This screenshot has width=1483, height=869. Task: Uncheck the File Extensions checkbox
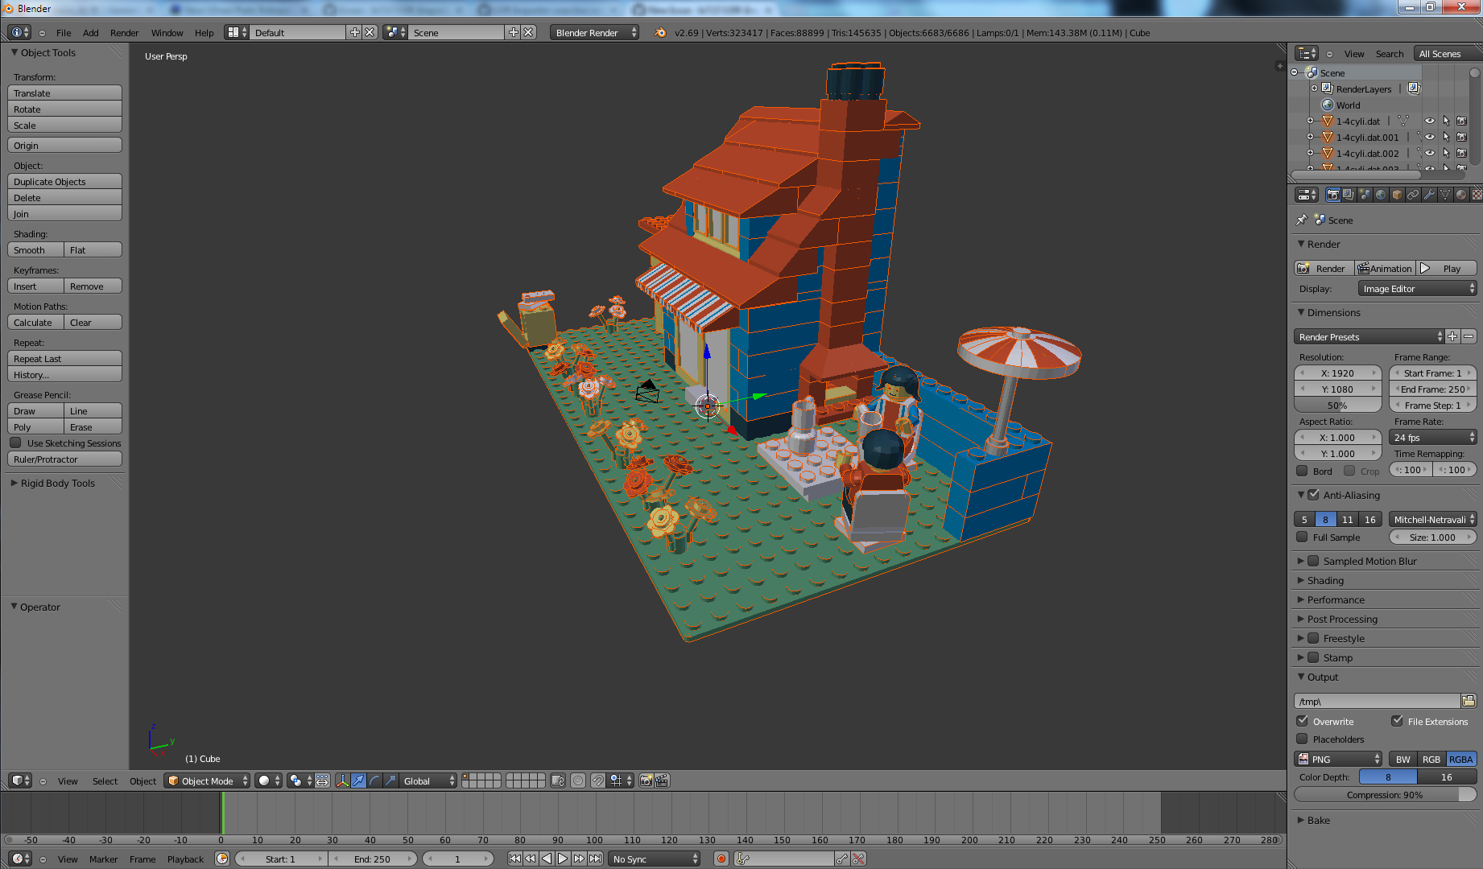click(1397, 721)
